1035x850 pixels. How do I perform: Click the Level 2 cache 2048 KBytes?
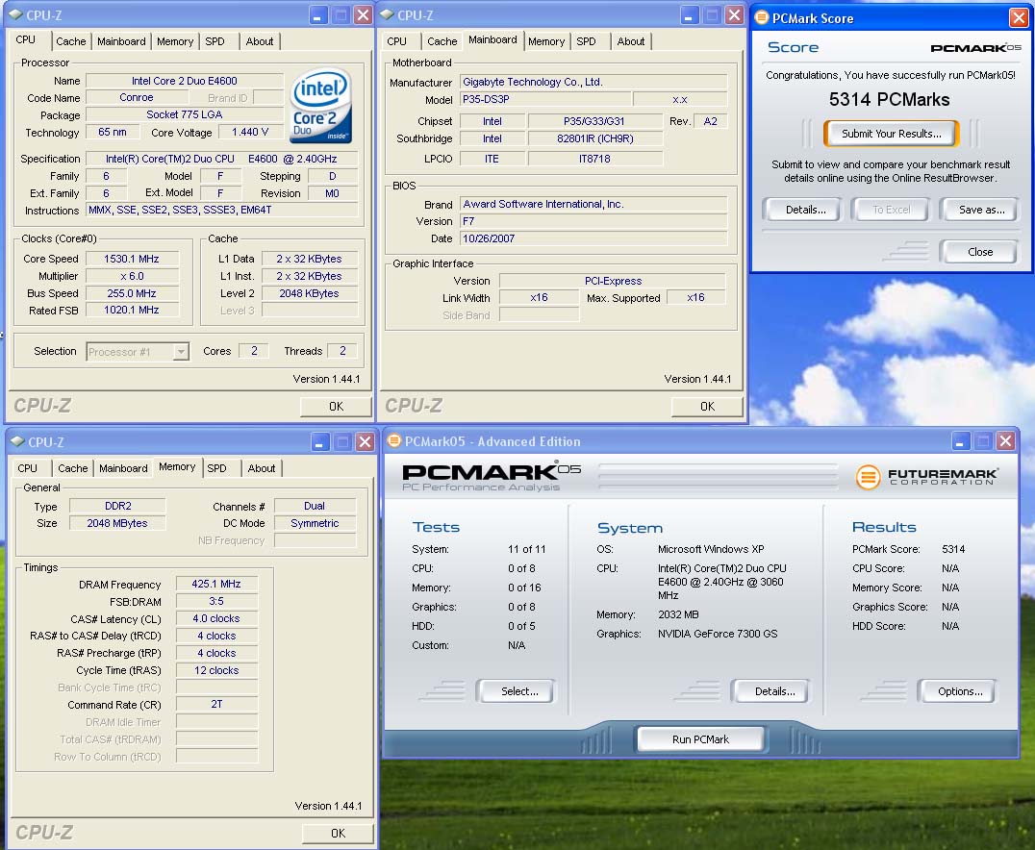tap(309, 293)
